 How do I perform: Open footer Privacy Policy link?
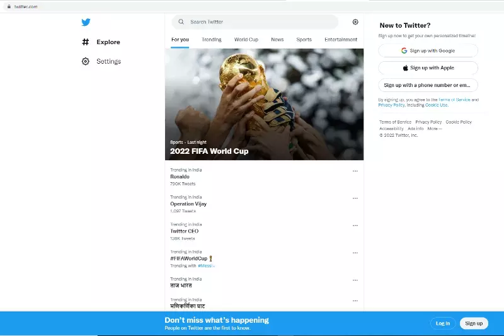pyautogui.click(x=428, y=122)
